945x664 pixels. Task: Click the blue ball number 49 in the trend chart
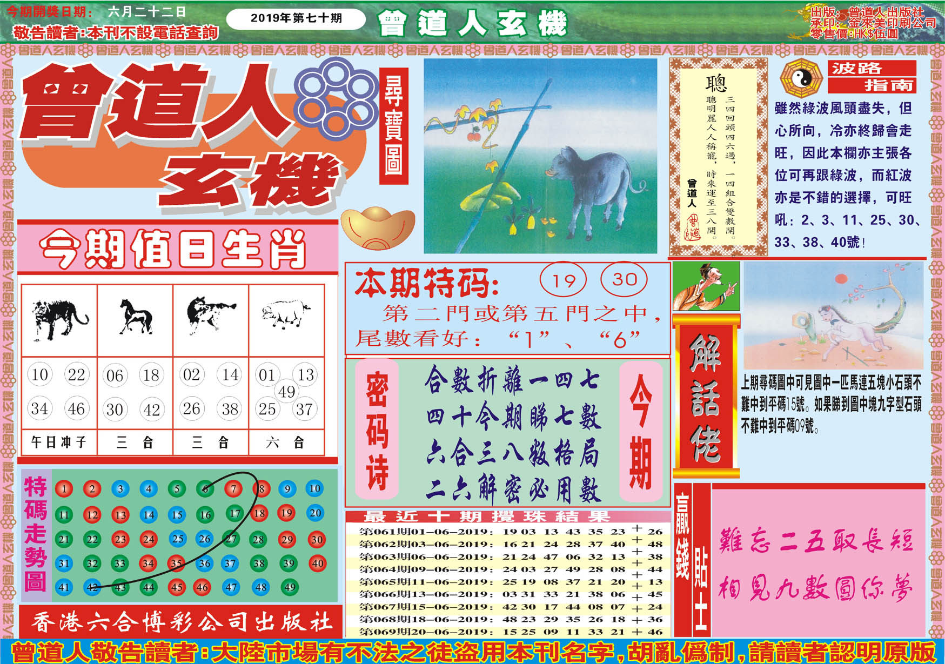pos(290,587)
